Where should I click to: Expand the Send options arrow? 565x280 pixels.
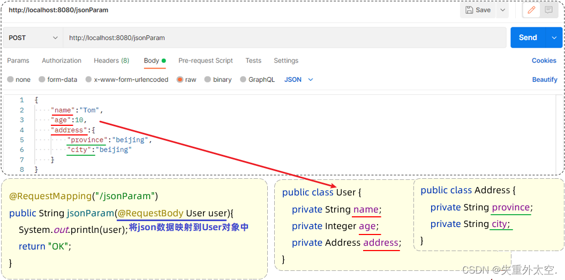pos(554,37)
